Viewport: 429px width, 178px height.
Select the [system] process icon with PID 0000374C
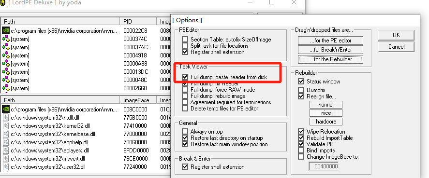tap(5, 39)
